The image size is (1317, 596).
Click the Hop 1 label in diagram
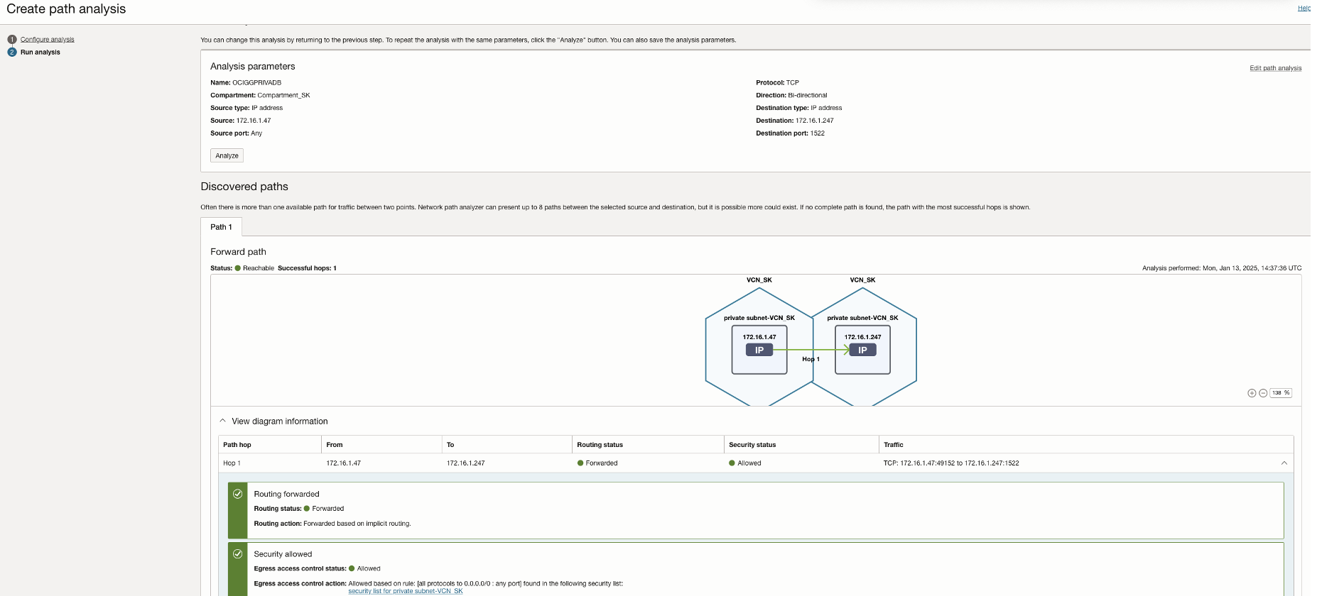pos(811,359)
